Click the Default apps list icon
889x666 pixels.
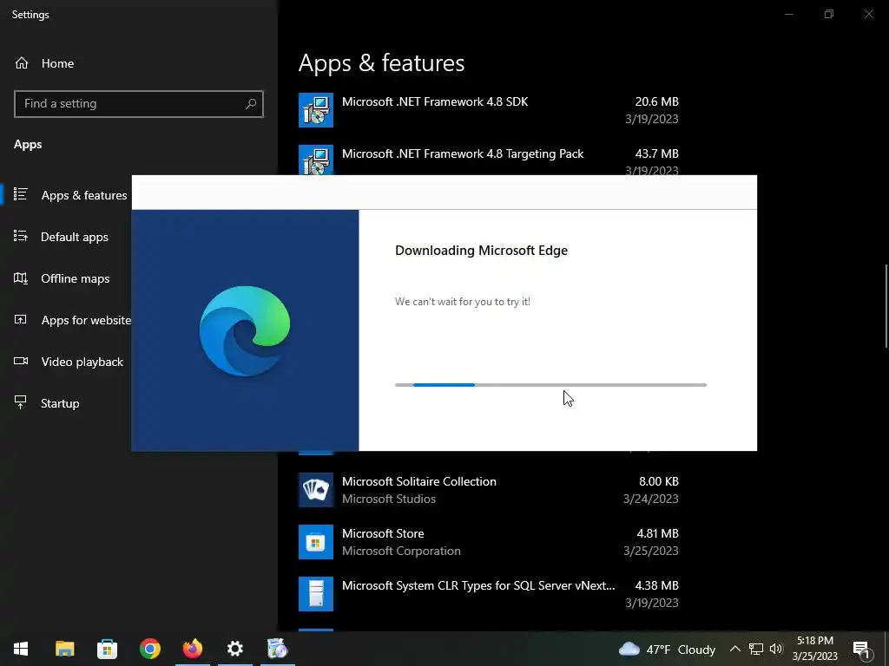(21, 236)
